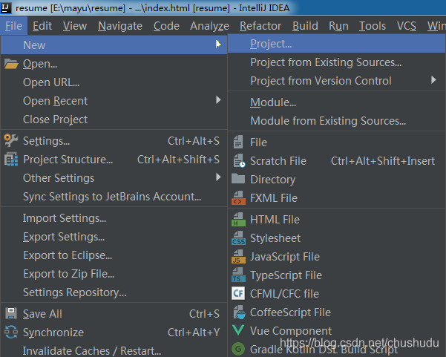Create a new Directory

pos(336,180)
